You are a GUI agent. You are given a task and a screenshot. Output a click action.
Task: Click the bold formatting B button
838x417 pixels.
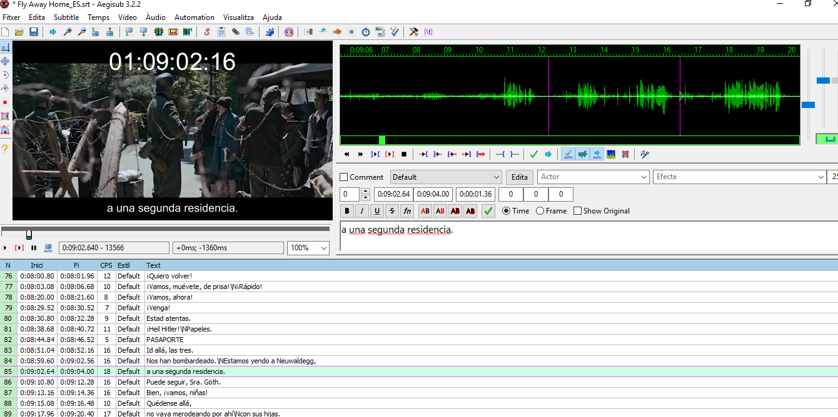coord(346,211)
